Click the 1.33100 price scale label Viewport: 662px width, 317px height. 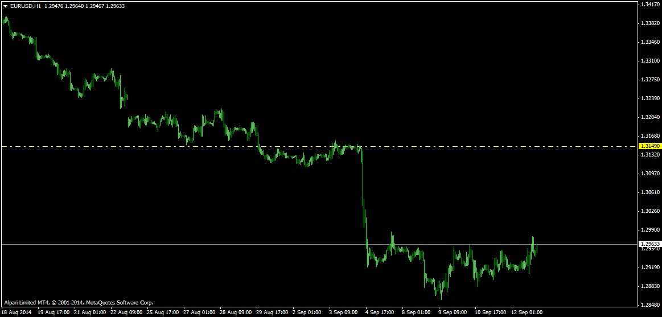[x=649, y=61]
